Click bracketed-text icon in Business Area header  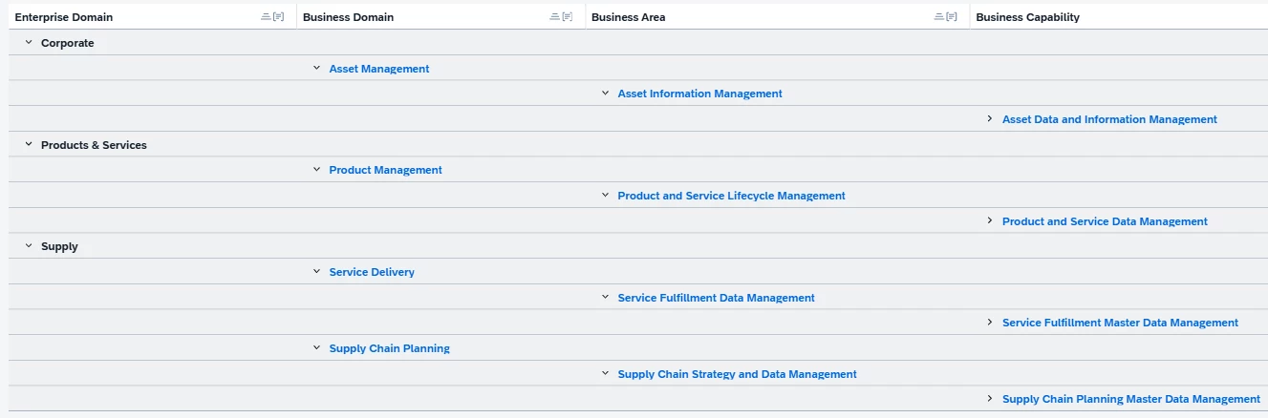pos(952,17)
